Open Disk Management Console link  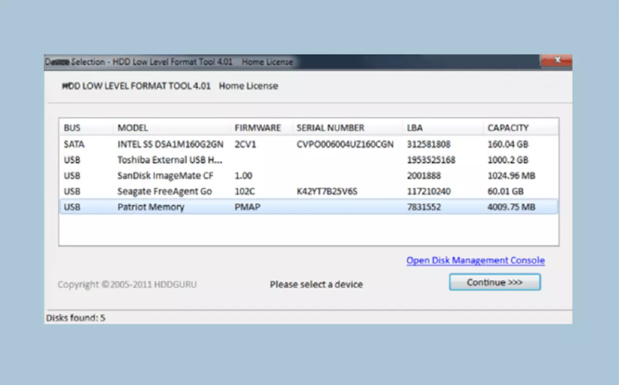(476, 260)
